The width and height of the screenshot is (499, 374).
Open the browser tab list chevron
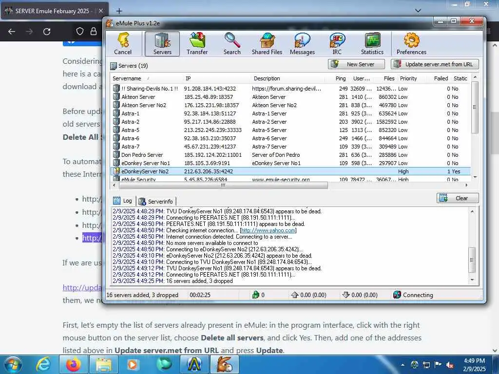[418, 11]
